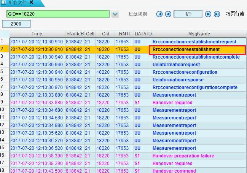This screenshot has width=247, height=173.
Task: Sort by the Time column header
Action: coord(37,34)
